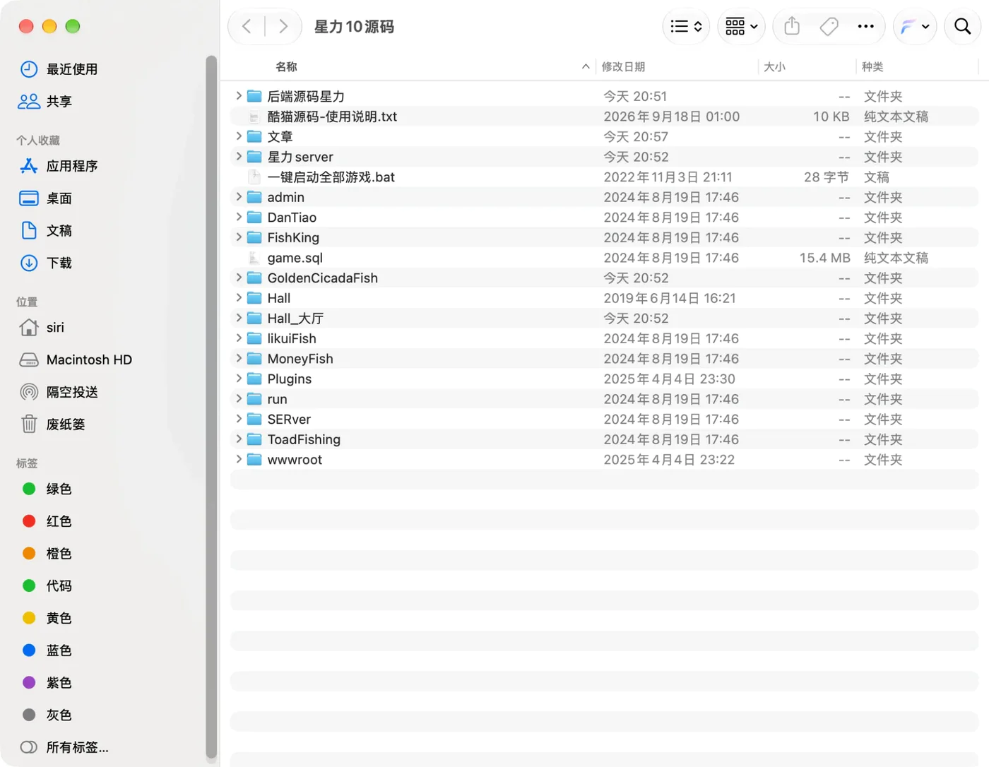Image resolution: width=989 pixels, height=767 pixels.
Task: Expand the 文章 folder
Action: (239, 136)
